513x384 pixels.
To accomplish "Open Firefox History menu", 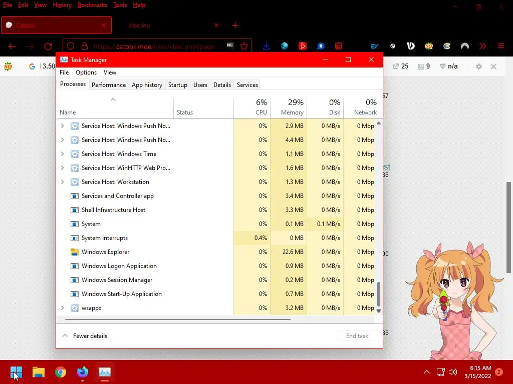I will (62, 5).
